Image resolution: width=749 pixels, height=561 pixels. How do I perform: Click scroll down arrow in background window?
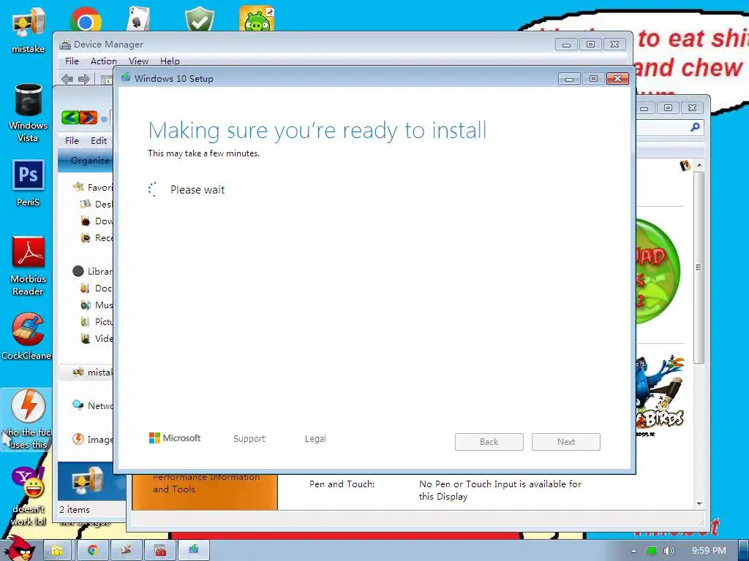[x=699, y=504]
